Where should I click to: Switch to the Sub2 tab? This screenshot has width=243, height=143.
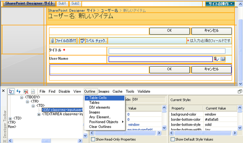(x=75, y=3)
